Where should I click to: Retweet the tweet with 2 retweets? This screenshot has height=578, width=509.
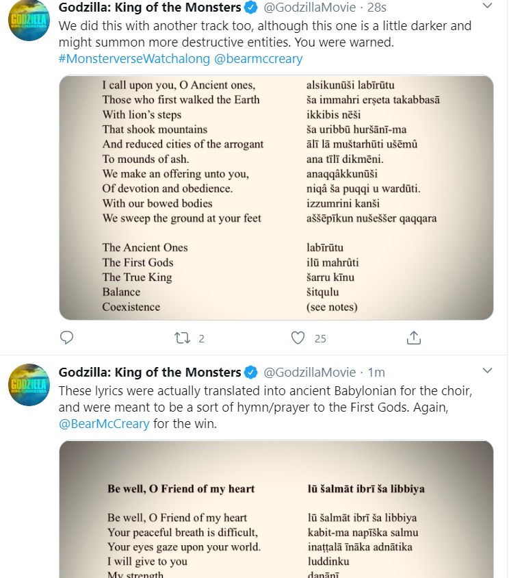182,338
